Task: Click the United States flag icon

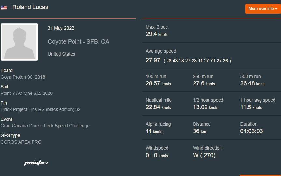Action: [4, 7]
